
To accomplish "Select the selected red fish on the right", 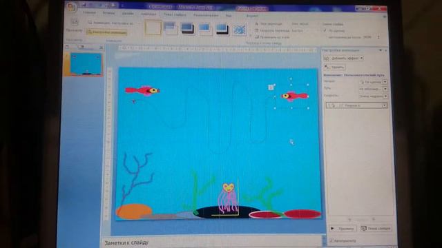I will pyautogui.click(x=295, y=96).
